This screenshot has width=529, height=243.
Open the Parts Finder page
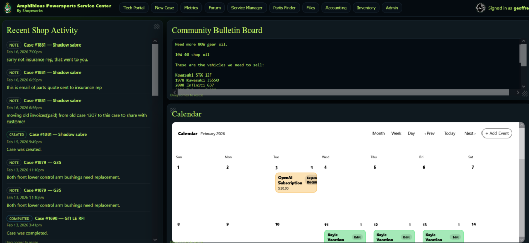pos(285,8)
